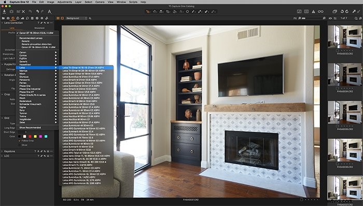Viewport: 363px width, 206px height.
Task: Rotate image left with counterclockwise icon
Action: point(342,11)
